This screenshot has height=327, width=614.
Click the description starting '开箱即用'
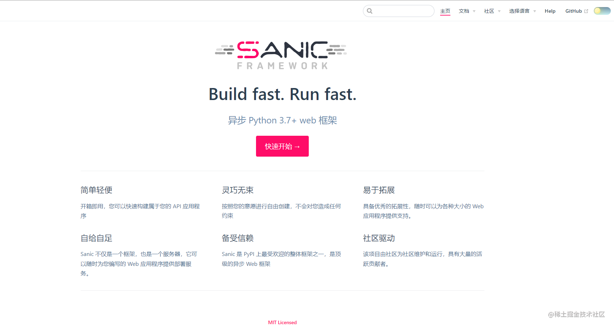tap(140, 211)
